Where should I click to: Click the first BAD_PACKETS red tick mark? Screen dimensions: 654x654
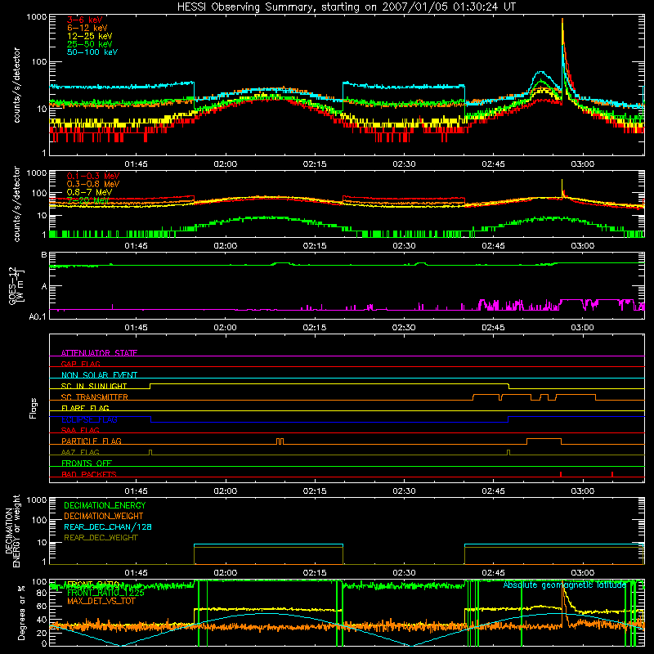pyautogui.click(x=561, y=474)
